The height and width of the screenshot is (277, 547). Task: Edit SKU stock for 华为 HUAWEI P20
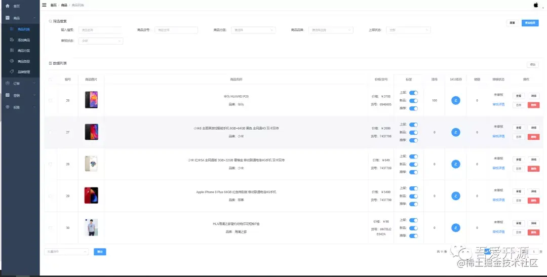(x=456, y=100)
